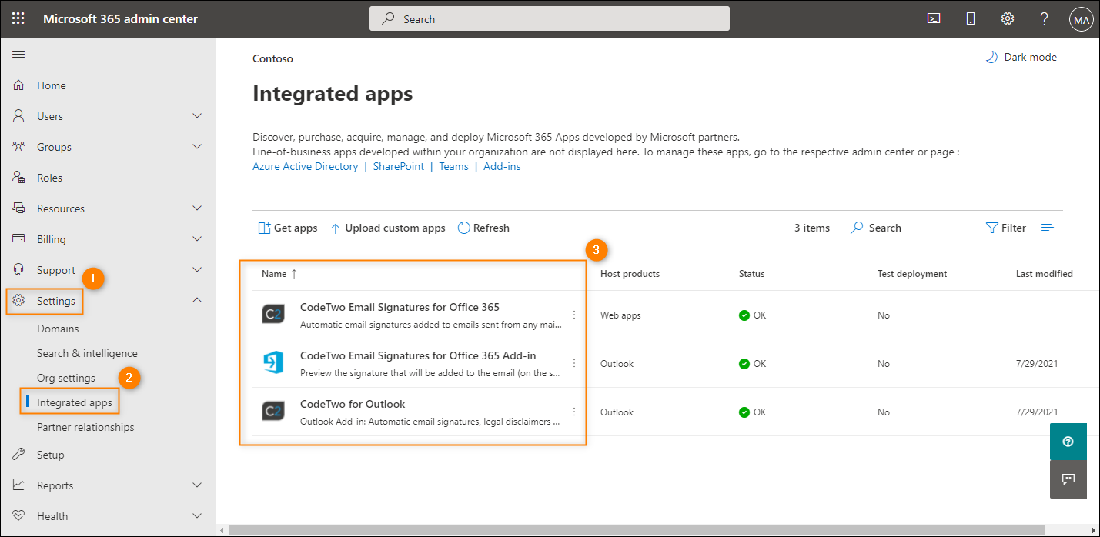
Task: Select Integrated apps in sidebar
Action: coord(75,402)
